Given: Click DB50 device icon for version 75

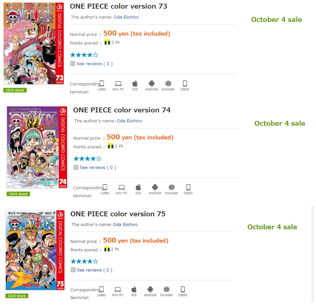Looking at the screenshot, I should click(183, 289).
